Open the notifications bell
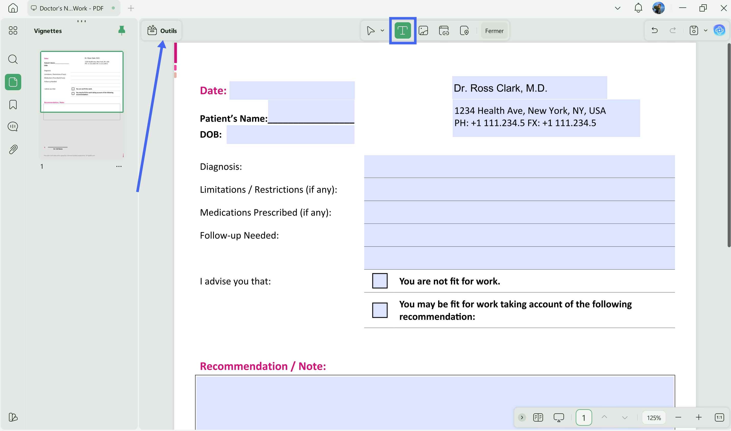 point(638,8)
